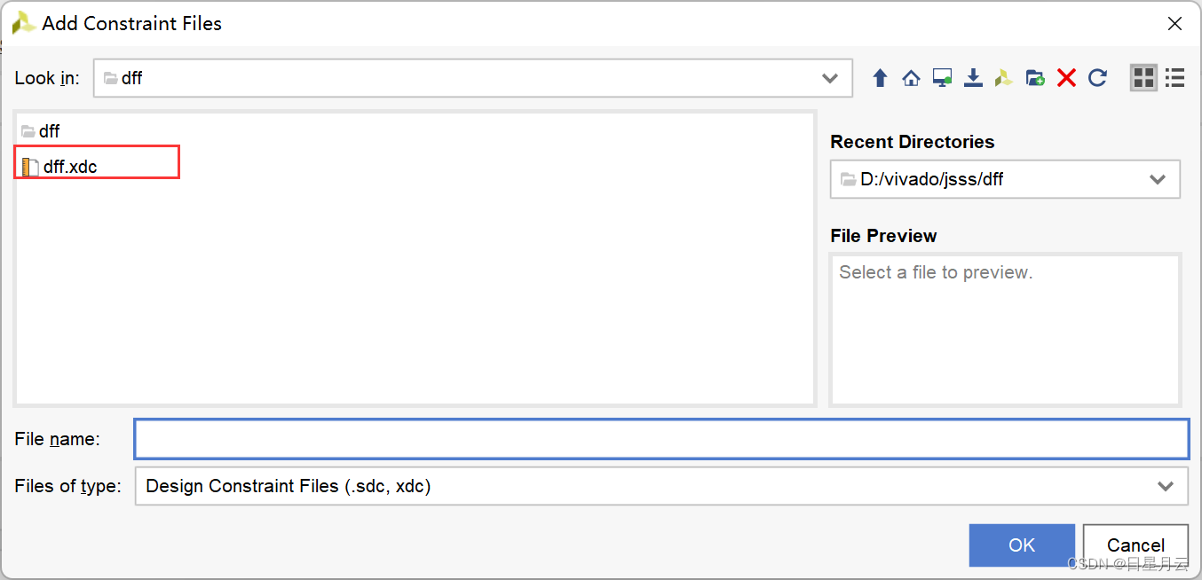
Task: Click the downloads directory icon
Action: [973, 78]
